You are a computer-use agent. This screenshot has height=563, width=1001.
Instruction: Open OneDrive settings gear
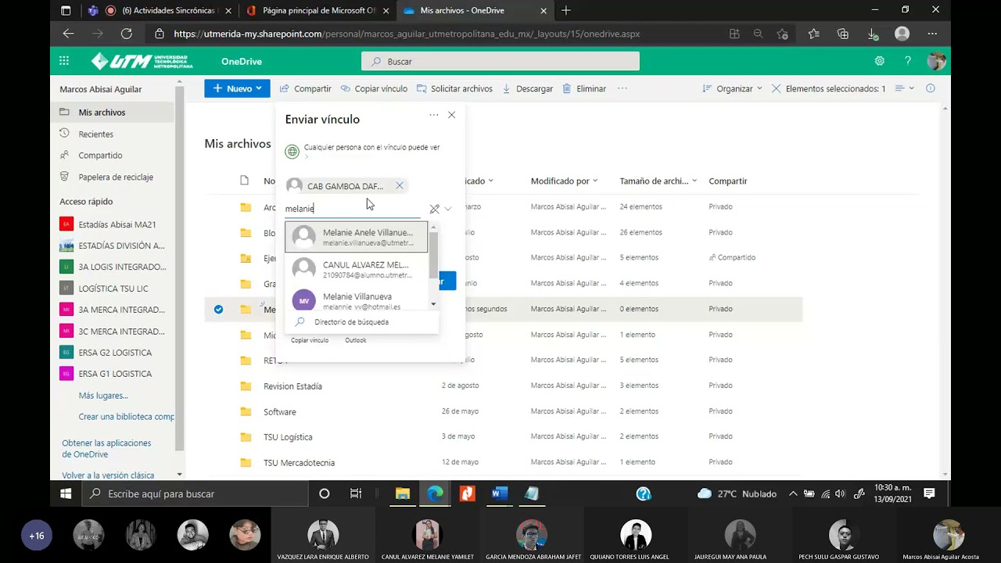tap(880, 61)
